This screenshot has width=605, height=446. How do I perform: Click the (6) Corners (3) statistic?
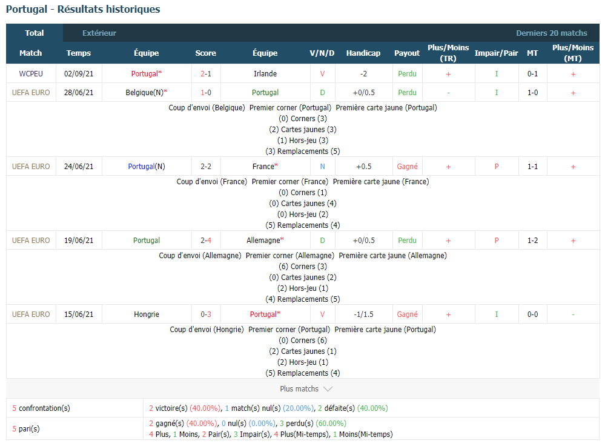[x=303, y=267]
